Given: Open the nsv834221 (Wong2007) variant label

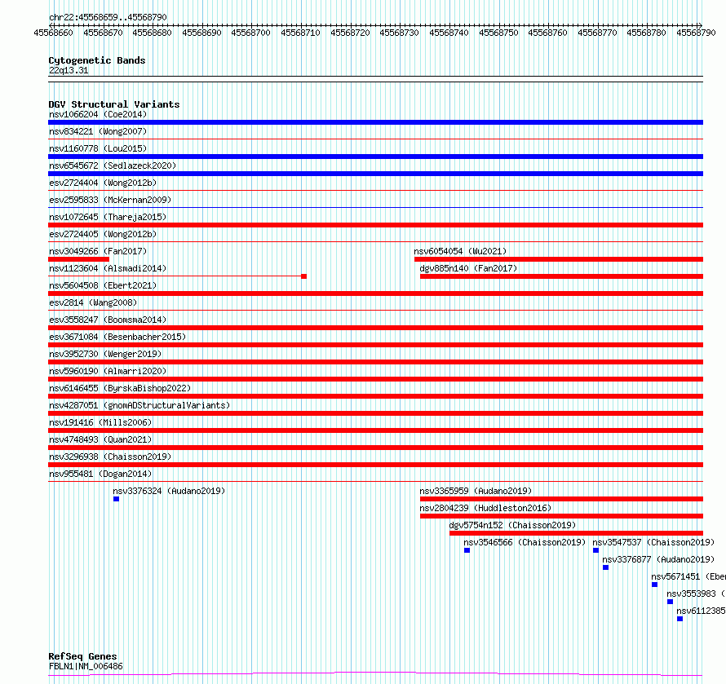Looking at the screenshot, I should coord(98,131).
